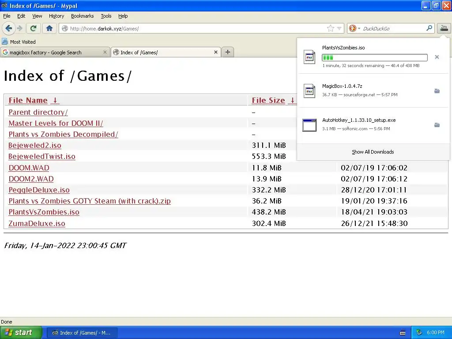Go back with the back arrow button
Screen dimensions: 452x339
point(8,28)
